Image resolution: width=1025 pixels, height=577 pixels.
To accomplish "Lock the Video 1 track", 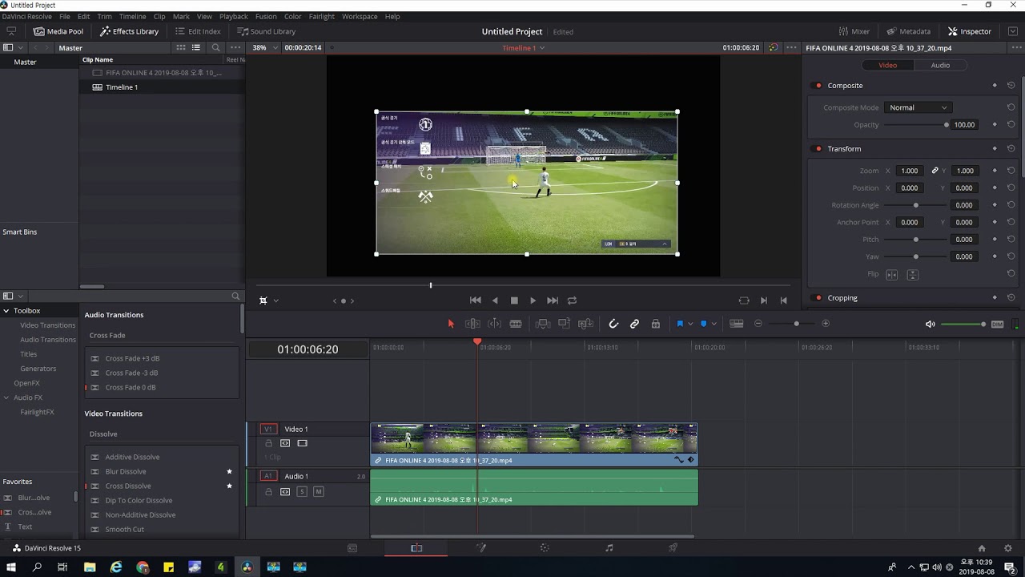I will tap(268, 443).
